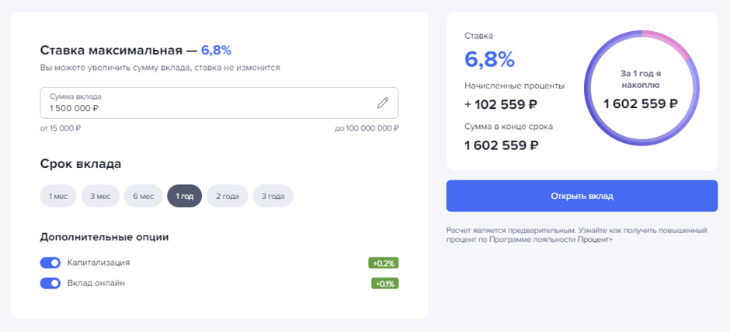Click the +0.2% green badge
The image size is (730, 332).
point(384,264)
